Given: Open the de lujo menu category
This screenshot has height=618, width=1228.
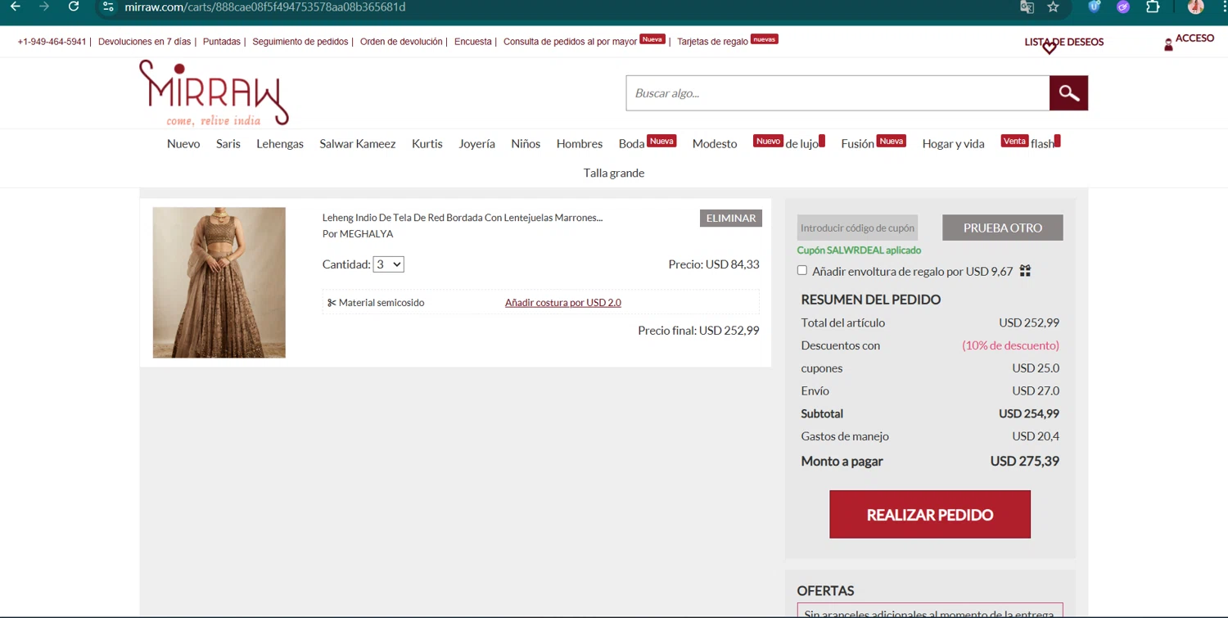Looking at the screenshot, I should tap(802, 144).
